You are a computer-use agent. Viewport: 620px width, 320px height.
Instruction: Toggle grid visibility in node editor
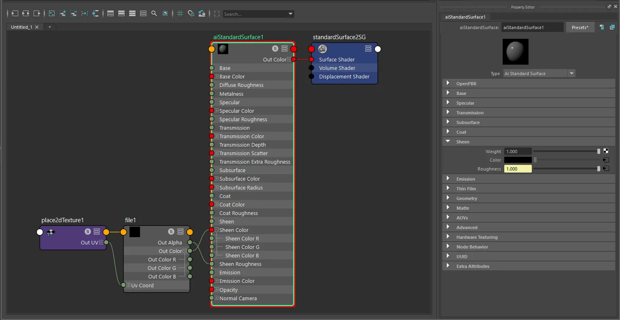pos(180,13)
